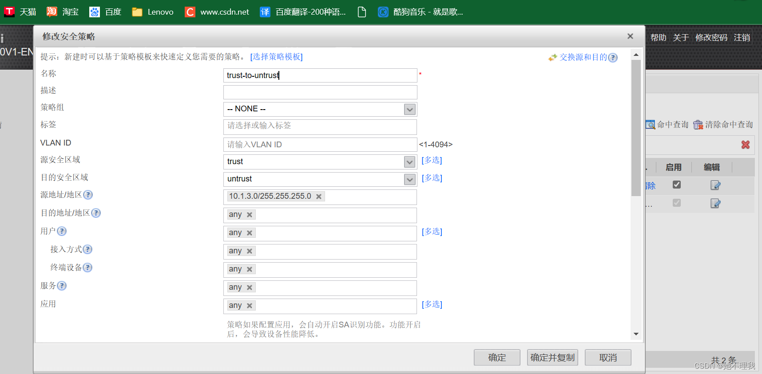Viewport: 762px width, 374px height.
Task: Edit the first policy row via edit icon
Action: (715, 185)
